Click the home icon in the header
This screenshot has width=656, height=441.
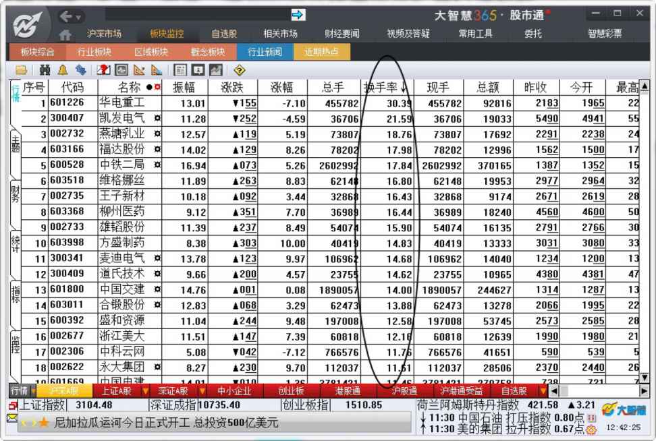coord(65,34)
